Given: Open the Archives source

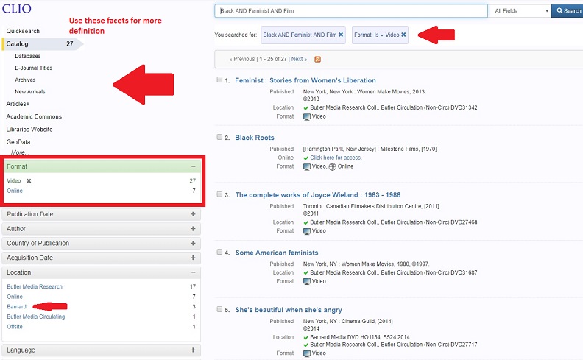Looking at the screenshot, I should pyautogui.click(x=25, y=80).
